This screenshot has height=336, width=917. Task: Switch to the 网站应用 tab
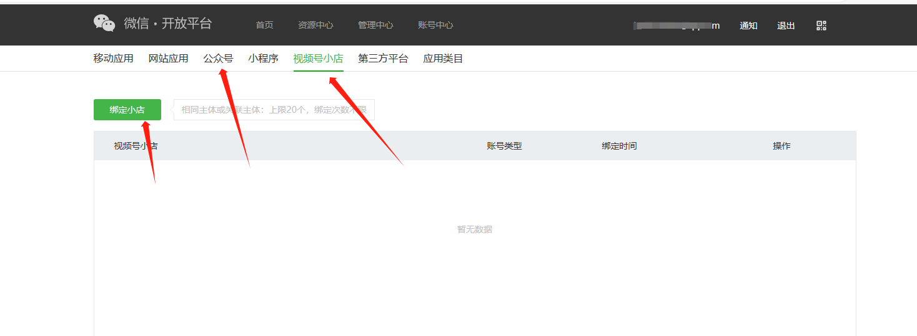coord(169,59)
